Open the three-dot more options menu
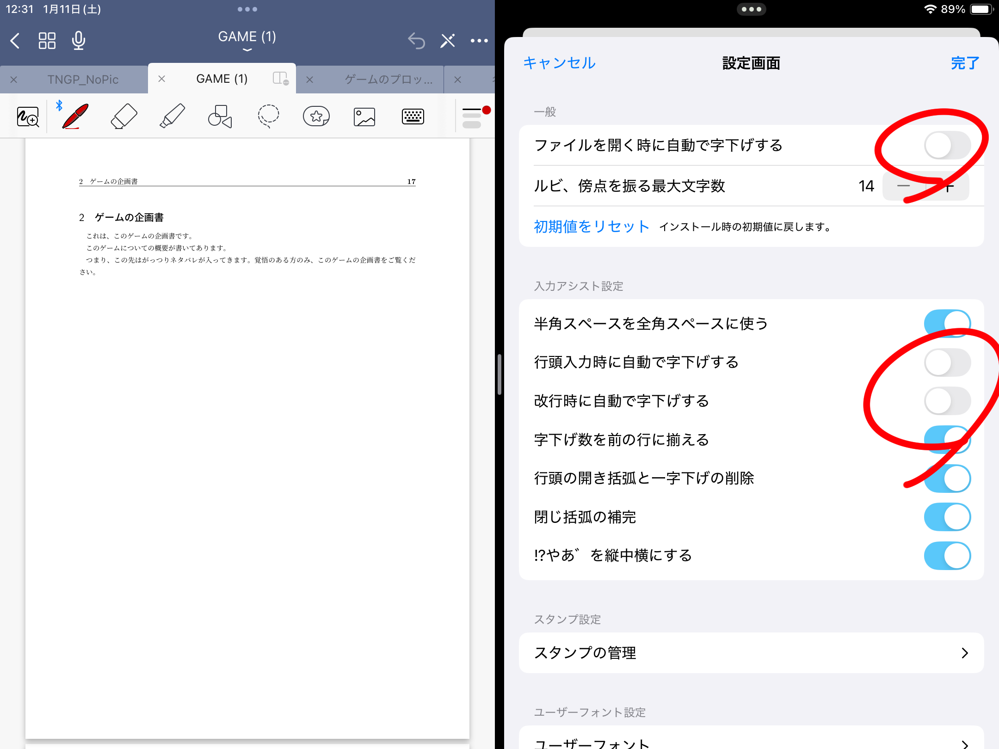999x749 pixels. tap(479, 41)
